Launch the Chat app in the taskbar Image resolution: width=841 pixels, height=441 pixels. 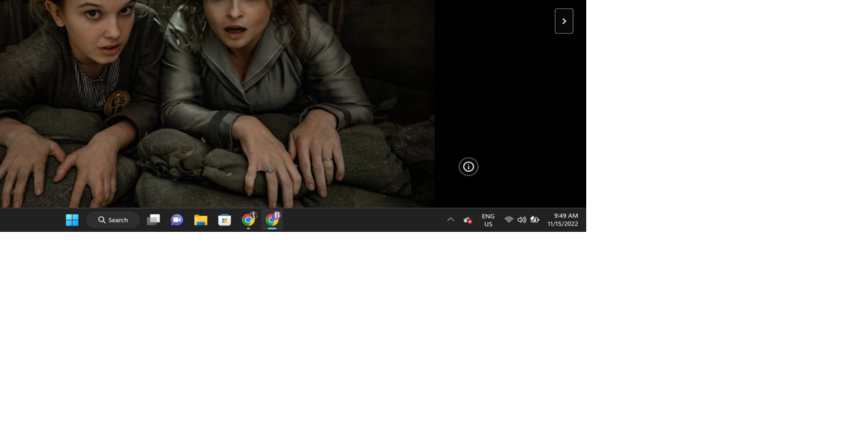[177, 219]
